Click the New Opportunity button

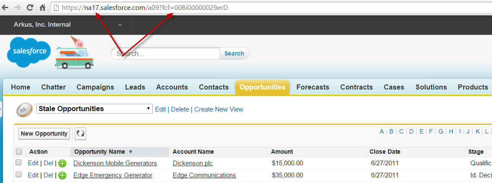(x=44, y=133)
